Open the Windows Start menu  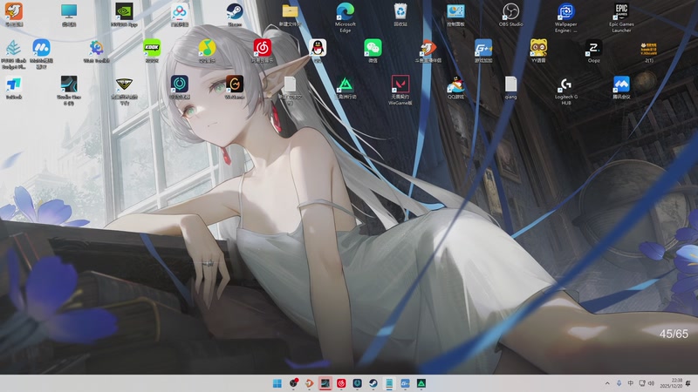(x=277, y=383)
